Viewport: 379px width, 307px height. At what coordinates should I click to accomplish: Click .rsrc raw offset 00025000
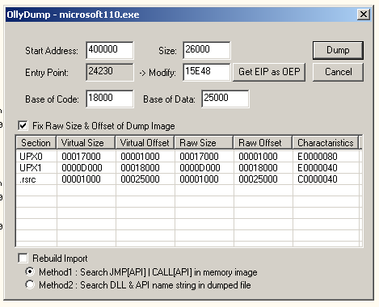point(258,179)
